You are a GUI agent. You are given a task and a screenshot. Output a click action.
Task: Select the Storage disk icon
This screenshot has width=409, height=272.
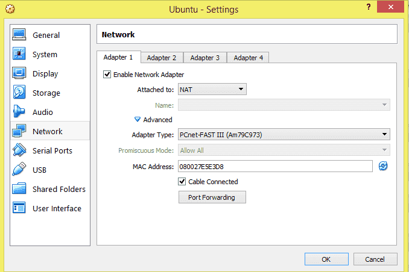(19, 93)
